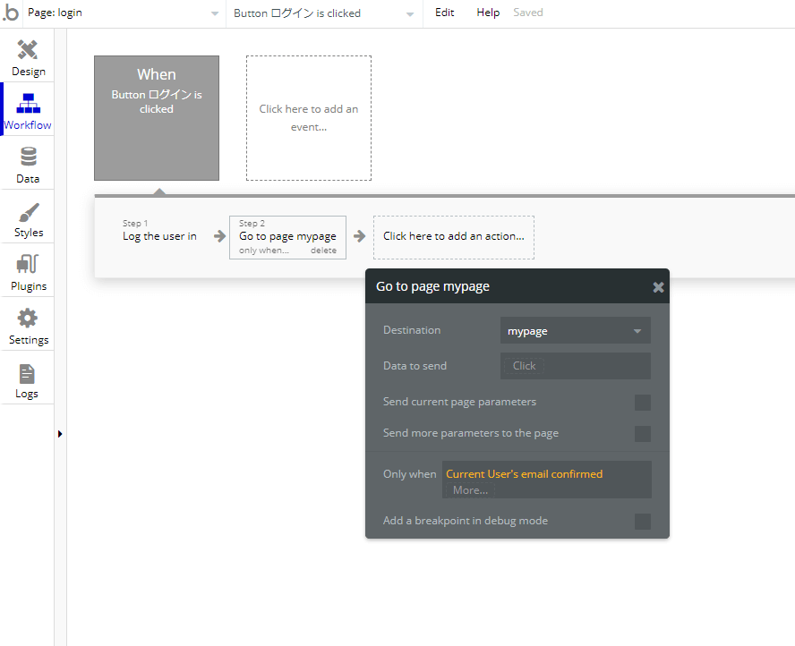The width and height of the screenshot is (795, 646).
Task: Toggle Send more parameters to the page
Action: (x=643, y=434)
